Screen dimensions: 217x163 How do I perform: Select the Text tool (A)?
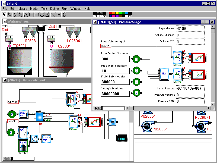pos(26,15)
